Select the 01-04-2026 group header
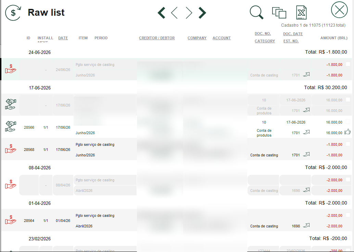The height and width of the screenshot is (252, 354). pos(39,203)
